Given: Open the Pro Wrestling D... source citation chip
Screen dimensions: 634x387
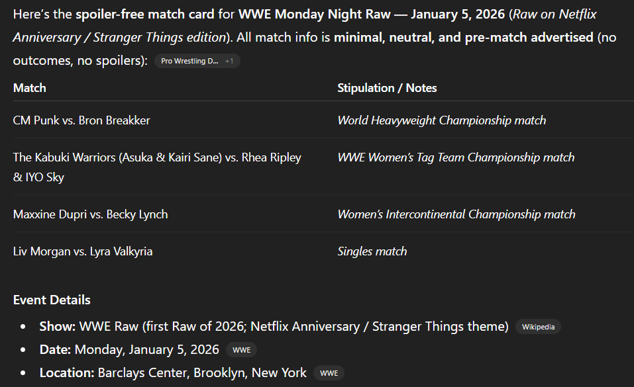Looking at the screenshot, I should (189, 61).
